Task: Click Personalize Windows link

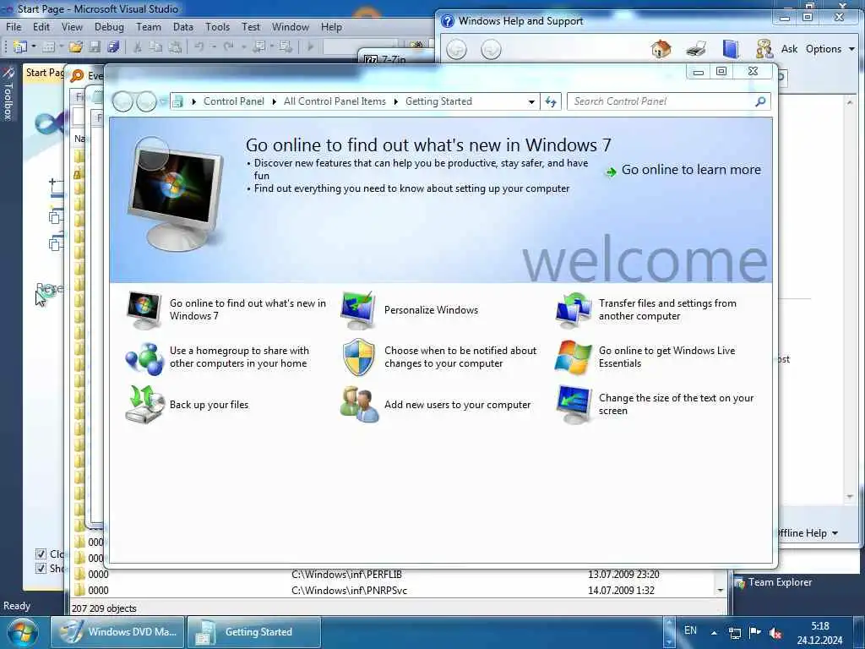Action: point(431,310)
